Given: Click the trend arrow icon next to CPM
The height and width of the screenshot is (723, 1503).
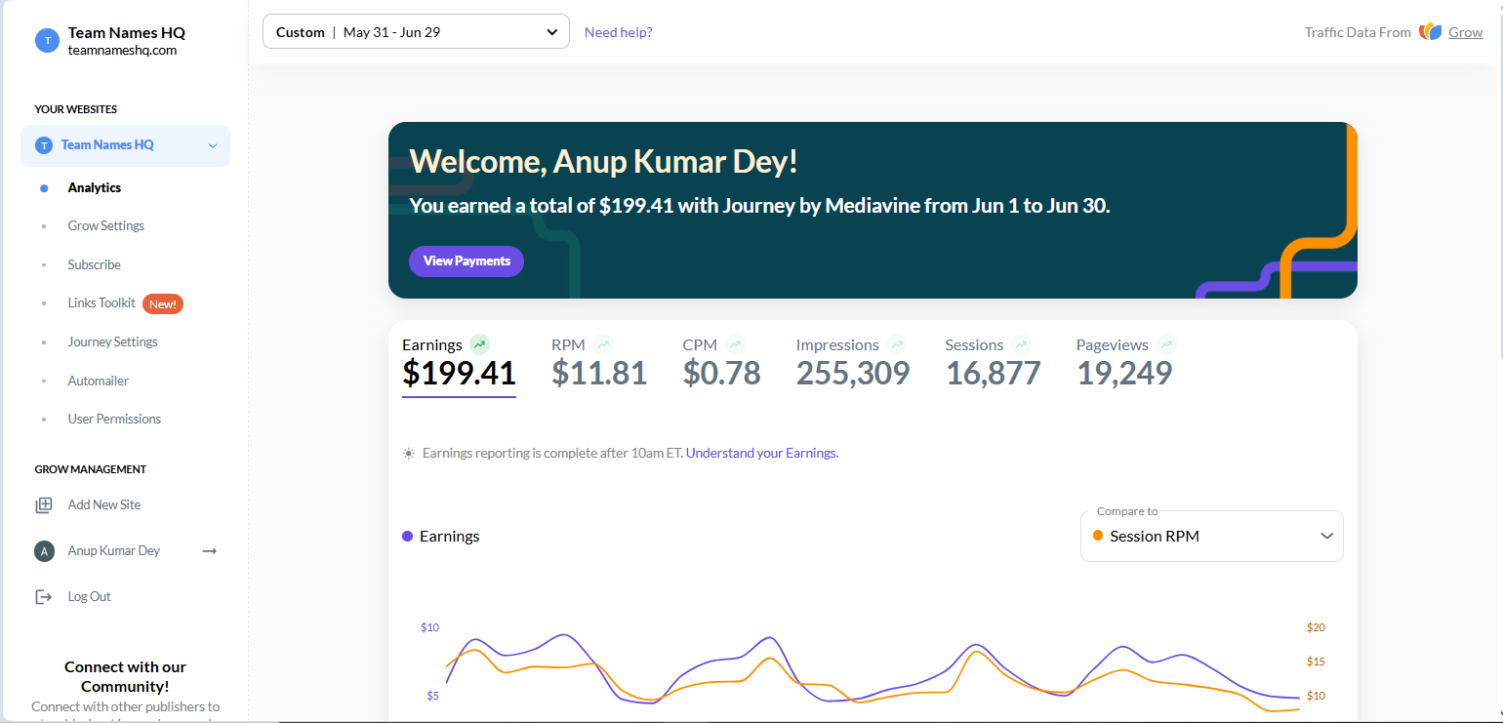Looking at the screenshot, I should click(x=735, y=344).
